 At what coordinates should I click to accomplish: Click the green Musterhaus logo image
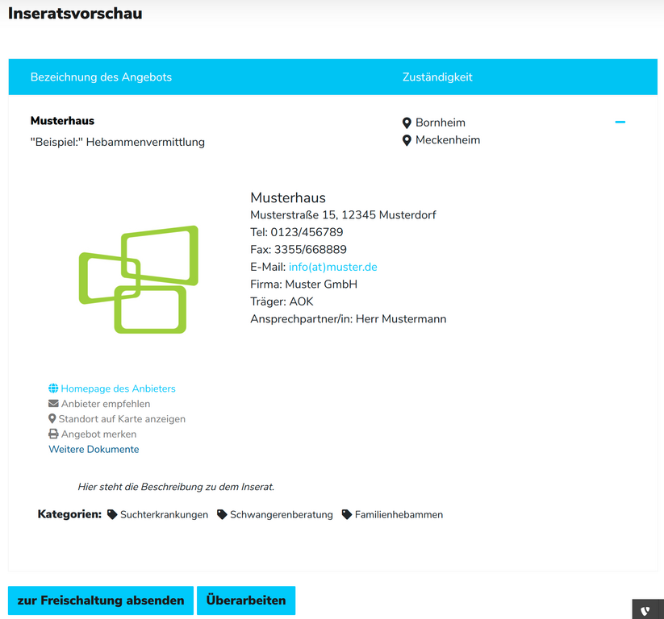tap(139, 280)
